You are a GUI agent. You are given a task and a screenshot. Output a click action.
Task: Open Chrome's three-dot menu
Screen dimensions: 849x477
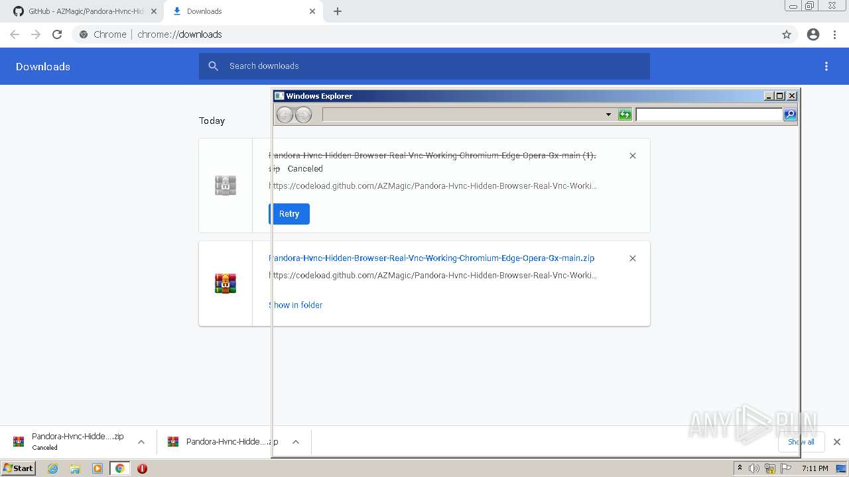click(835, 34)
